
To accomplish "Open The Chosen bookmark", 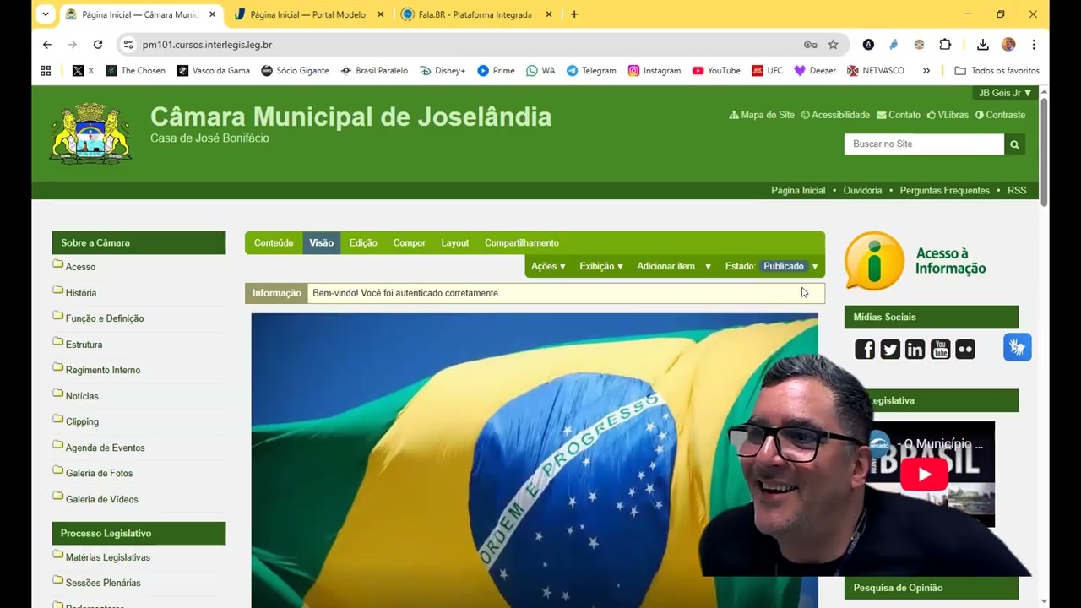I will (x=135, y=71).
